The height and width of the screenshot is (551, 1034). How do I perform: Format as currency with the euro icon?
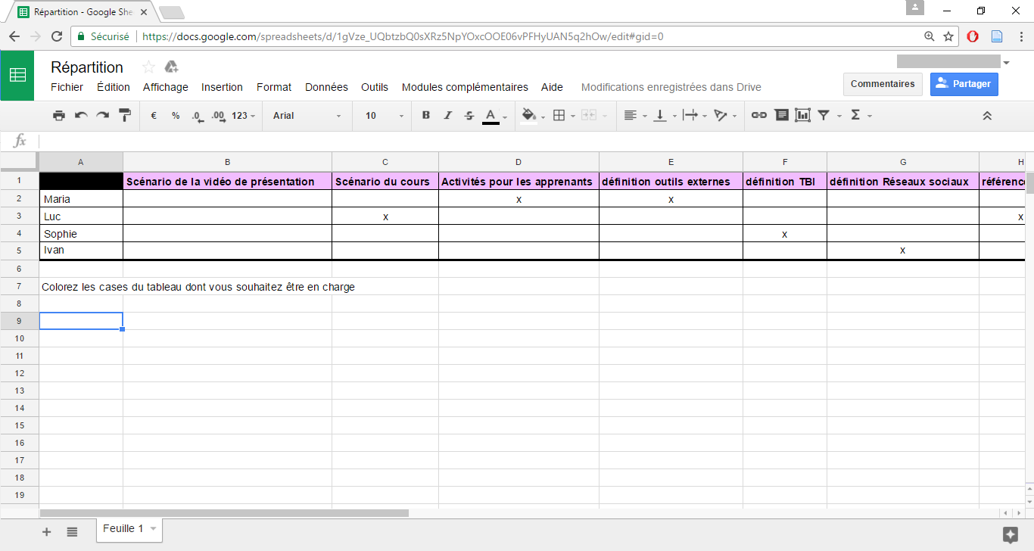point(154,116)
